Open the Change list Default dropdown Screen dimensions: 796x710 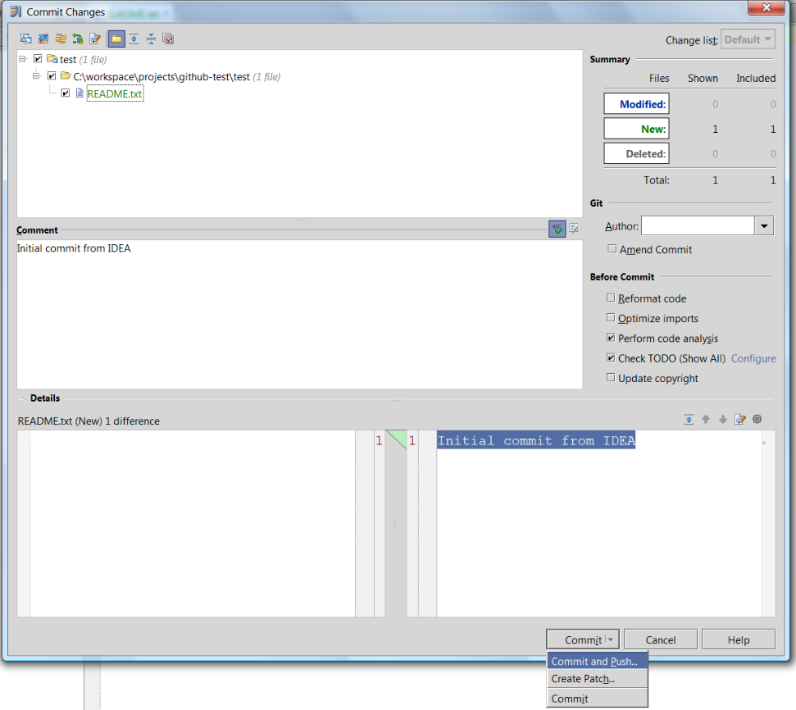pos(748,39)
